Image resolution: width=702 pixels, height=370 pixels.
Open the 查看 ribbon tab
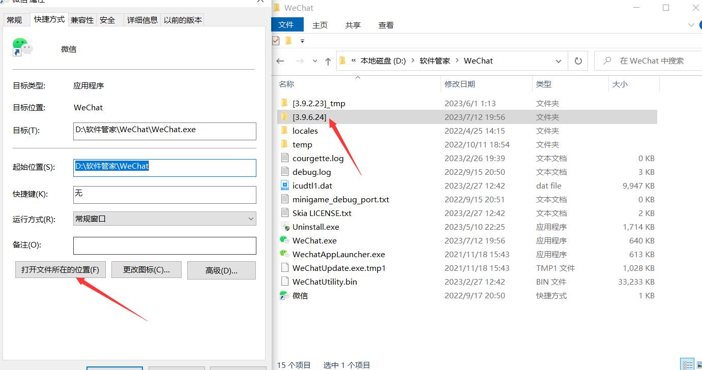(386, 25)
